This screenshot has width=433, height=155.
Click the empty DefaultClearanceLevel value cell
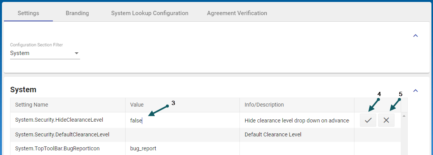(x=182, y=135)
